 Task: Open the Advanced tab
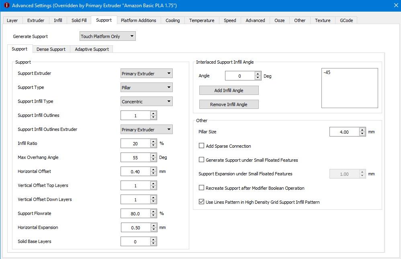click(x=255, y=20)
